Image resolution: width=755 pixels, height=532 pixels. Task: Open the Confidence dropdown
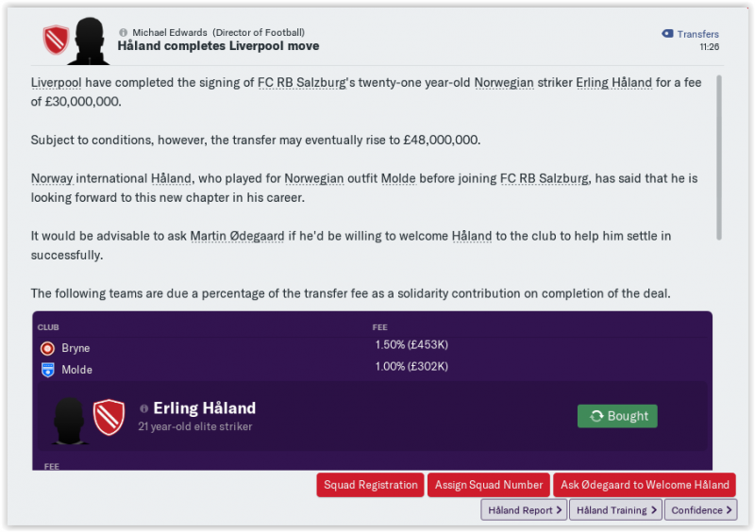click(701, 510)
